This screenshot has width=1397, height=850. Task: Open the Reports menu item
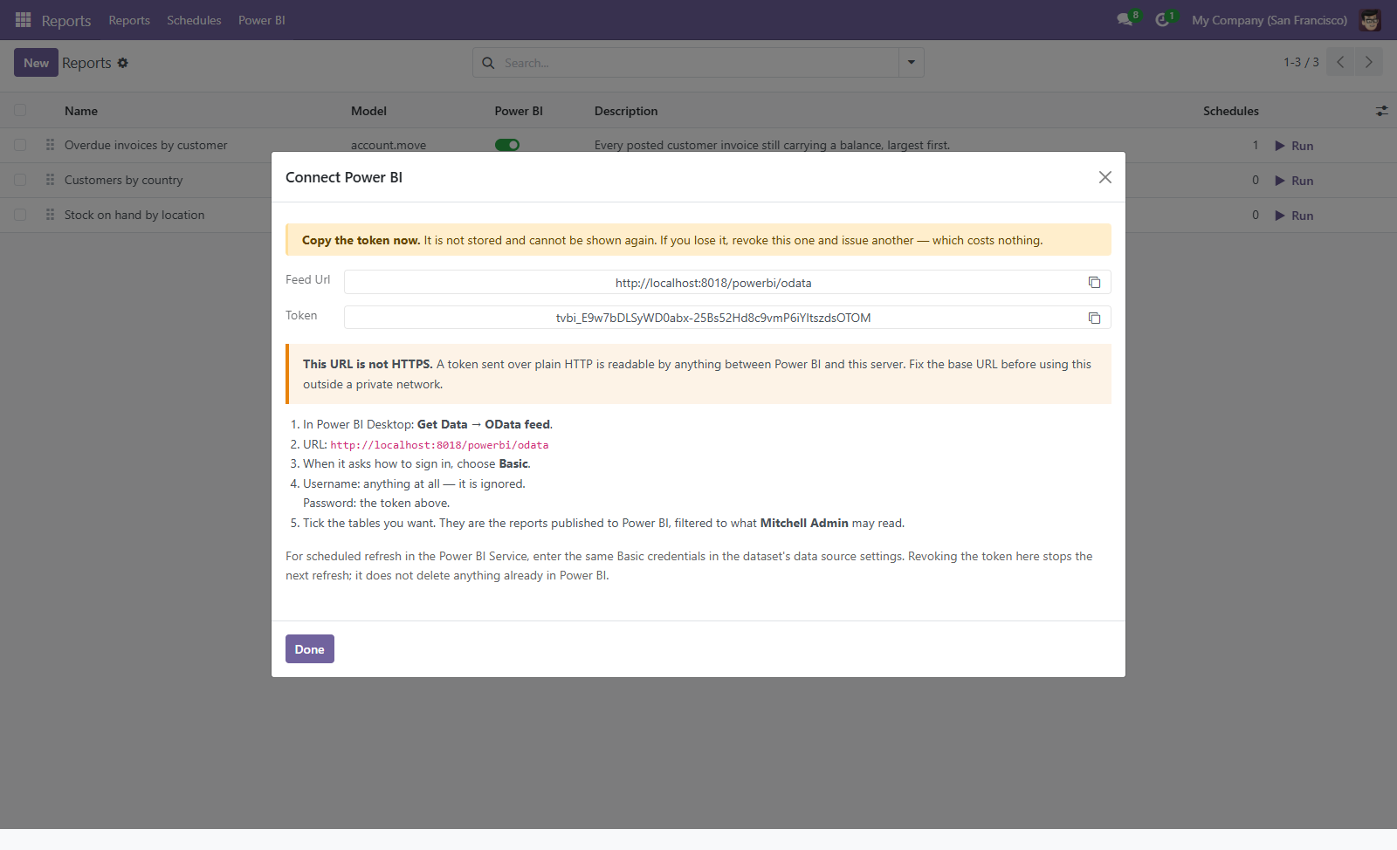click(129, 20)
